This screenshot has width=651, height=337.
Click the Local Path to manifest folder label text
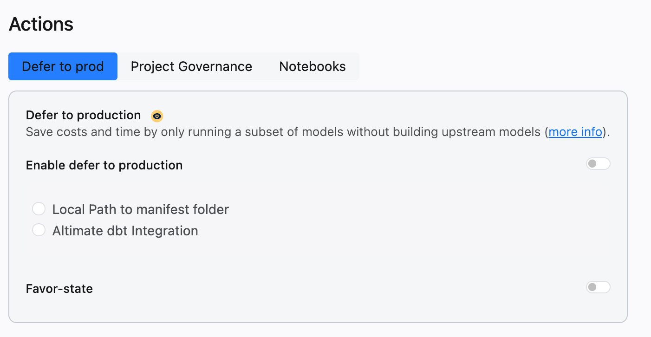(x=141, y=209)
